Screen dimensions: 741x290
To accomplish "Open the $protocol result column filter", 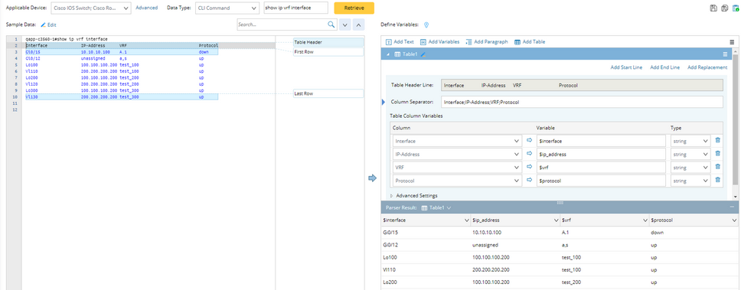I will click(734, 220).
